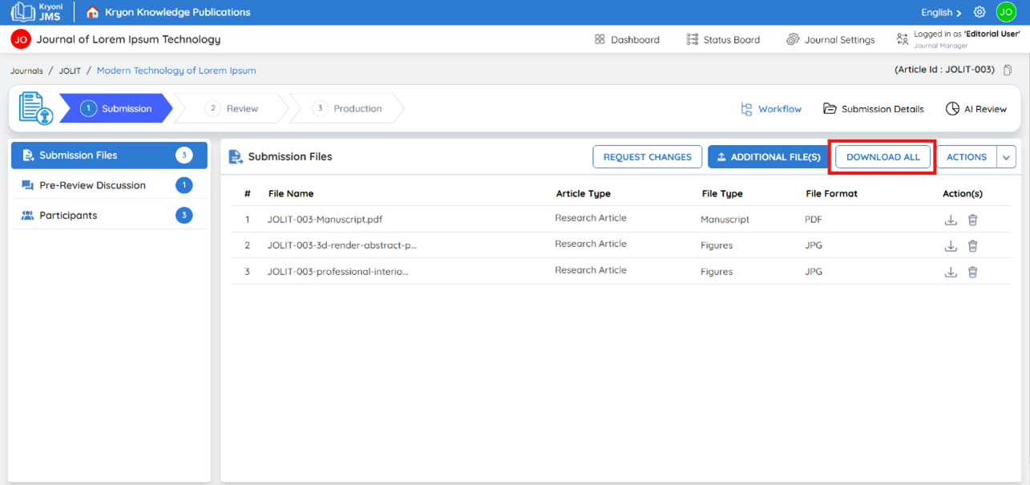Click the Actions button
1030x485 pixels.
967,157
